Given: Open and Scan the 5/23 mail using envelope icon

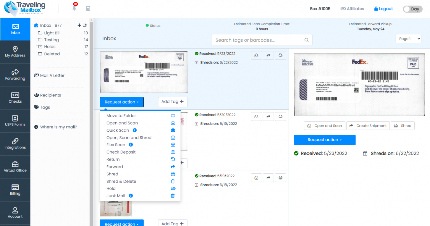Looking at the screenshot, I should pos(256,55).
